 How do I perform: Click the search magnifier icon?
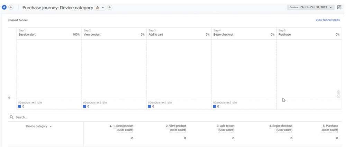click(x=11, y=117)
